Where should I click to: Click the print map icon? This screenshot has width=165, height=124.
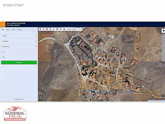(64, 29)
